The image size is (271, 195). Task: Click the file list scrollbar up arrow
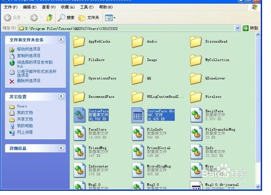[x=258, y=35]
